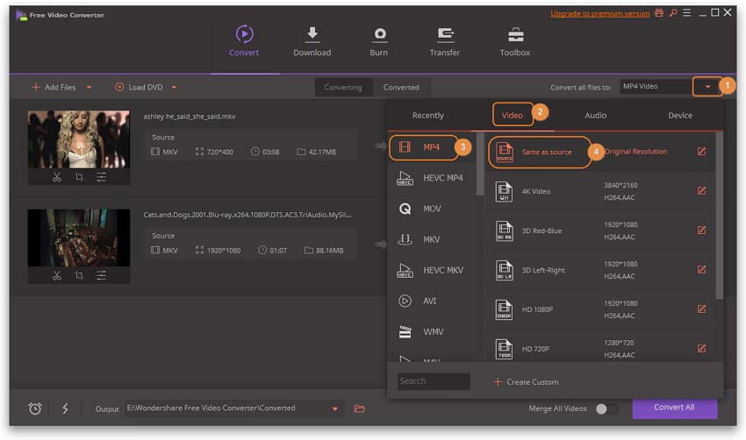Choose the HD 720P preset

[600, 348]
